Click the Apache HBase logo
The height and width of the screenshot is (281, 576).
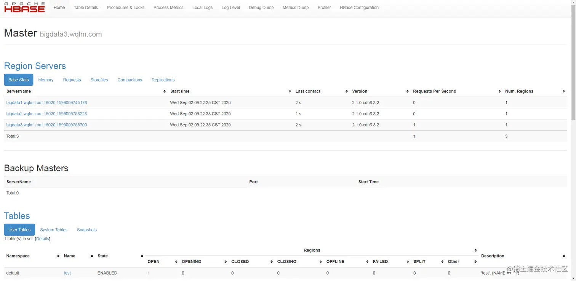tap(25, 7)
